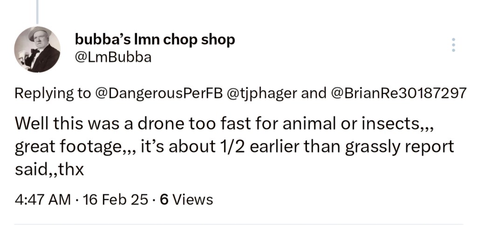Click the 4:47 AM timestamp

pos(42,200)
